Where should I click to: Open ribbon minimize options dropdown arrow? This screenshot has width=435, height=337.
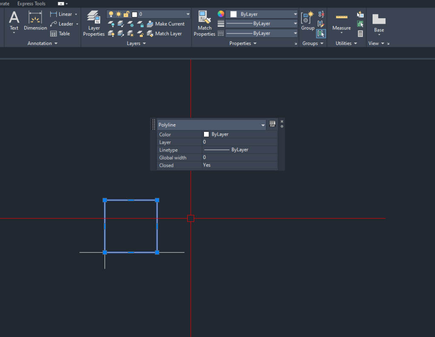coord(67,4)
